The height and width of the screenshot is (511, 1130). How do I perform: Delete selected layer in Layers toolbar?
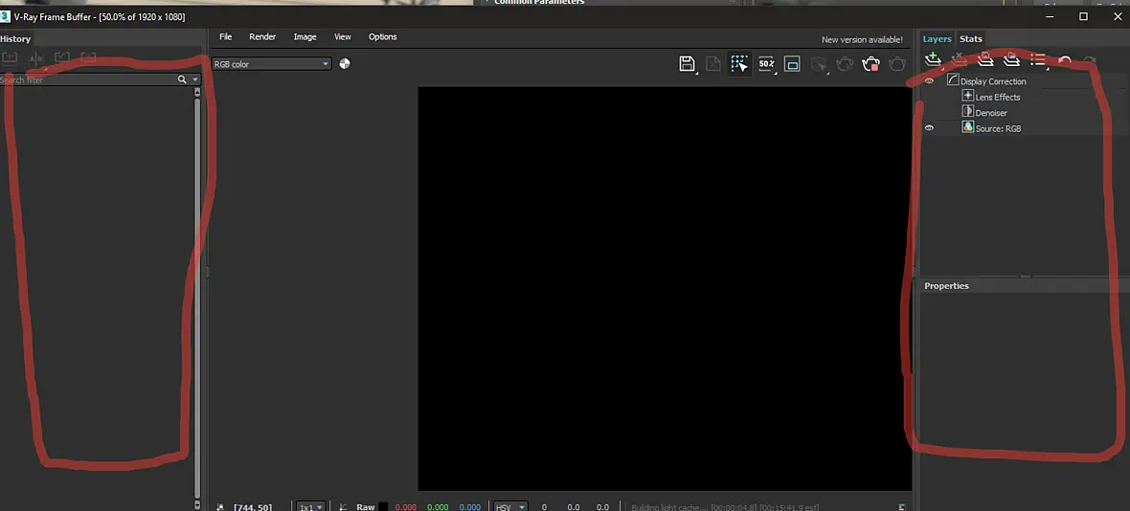tap(959, 59)
